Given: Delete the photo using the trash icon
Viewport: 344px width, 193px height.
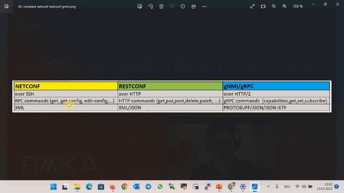Looking at the screenshot, I should (161, 6).
